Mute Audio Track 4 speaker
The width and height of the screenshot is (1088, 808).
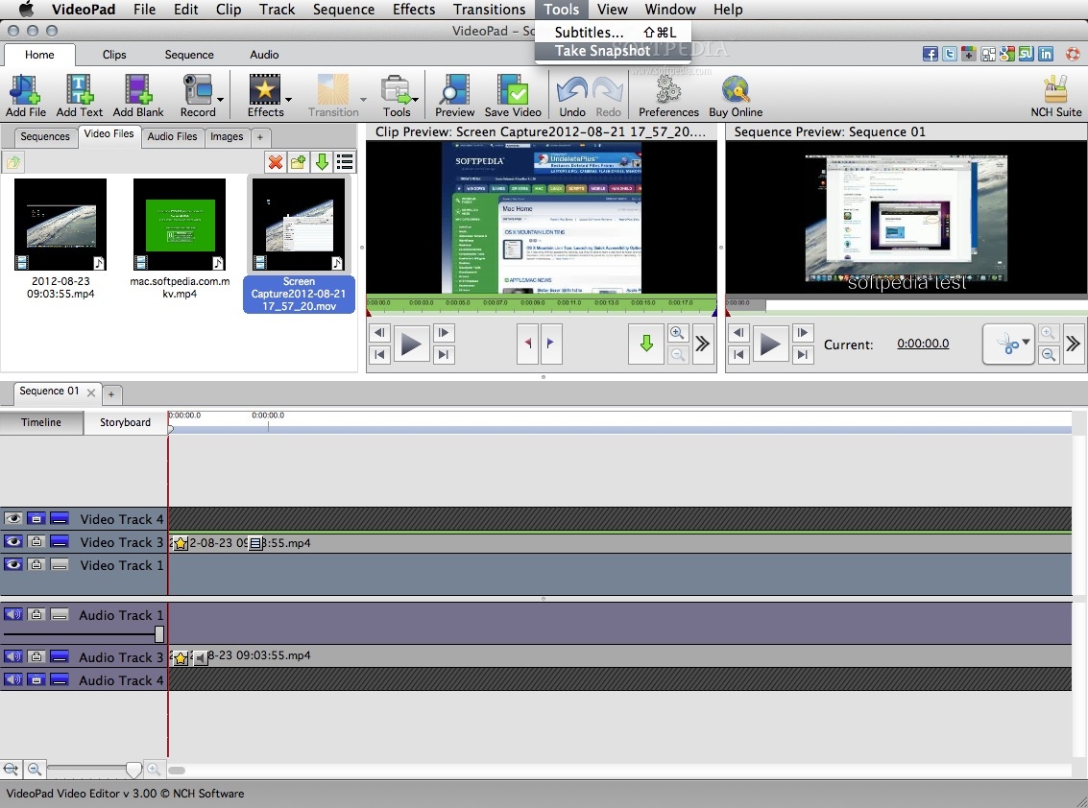tap(13, 679)
